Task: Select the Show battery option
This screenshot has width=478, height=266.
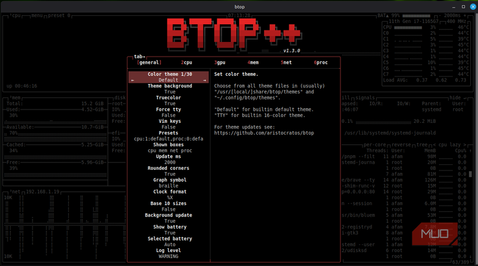Action: [x=170, y=227]
